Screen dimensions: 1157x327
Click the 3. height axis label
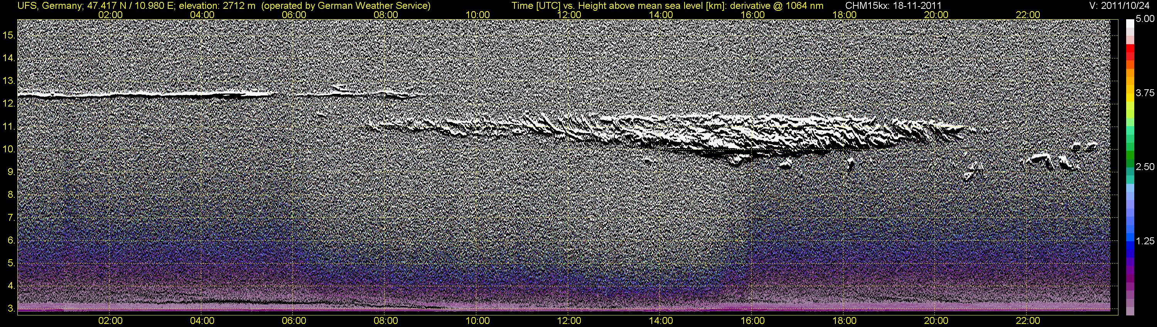tap(11, 309)
